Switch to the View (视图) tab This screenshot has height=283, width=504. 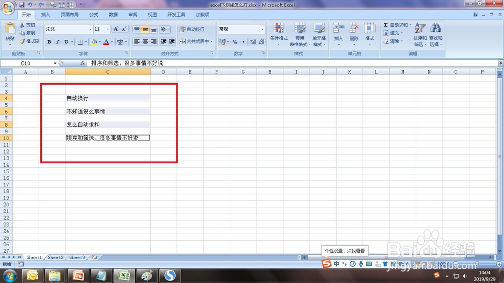(152, 15)
